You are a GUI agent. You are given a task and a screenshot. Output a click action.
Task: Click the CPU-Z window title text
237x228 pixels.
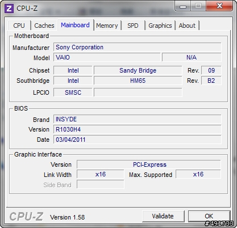(27, 9)
